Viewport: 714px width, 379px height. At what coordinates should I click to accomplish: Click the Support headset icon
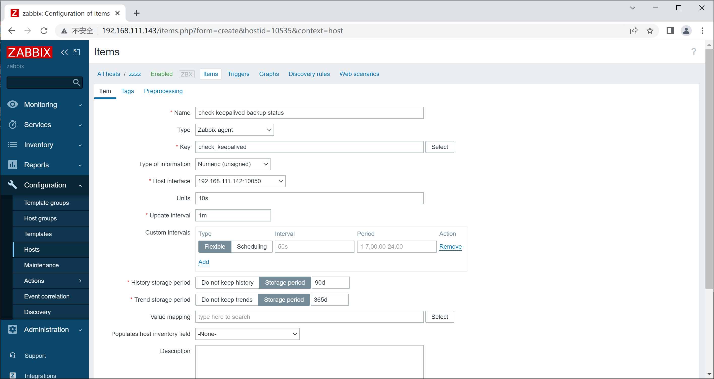point(12,355)
